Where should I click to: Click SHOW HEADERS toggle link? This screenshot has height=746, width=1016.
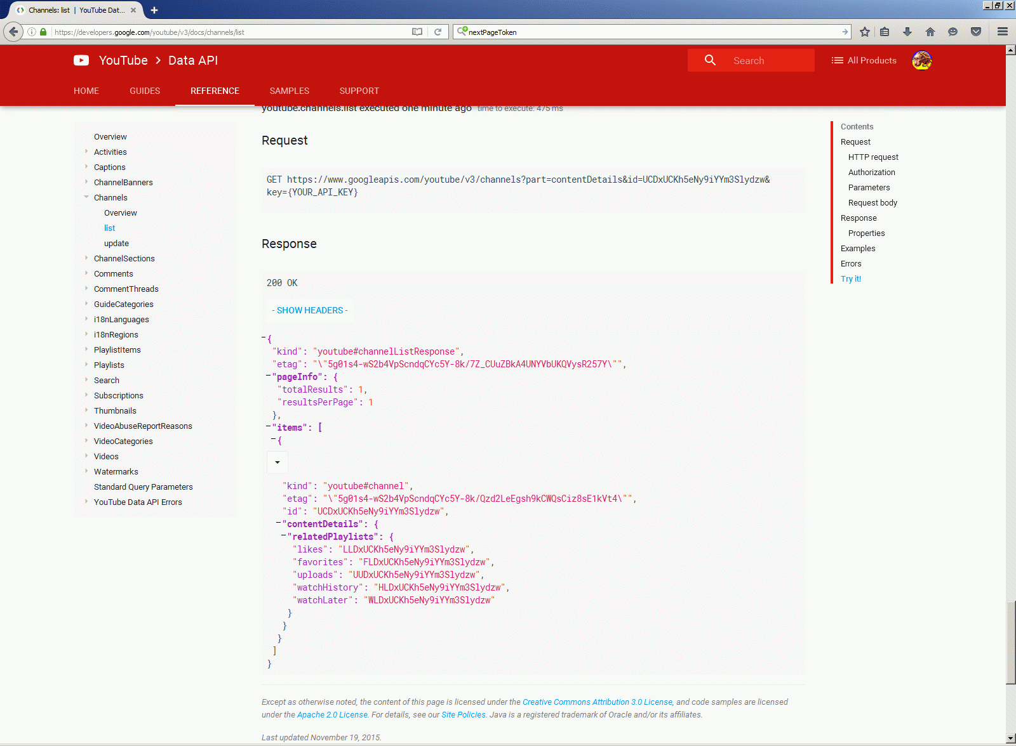[310, 310]
